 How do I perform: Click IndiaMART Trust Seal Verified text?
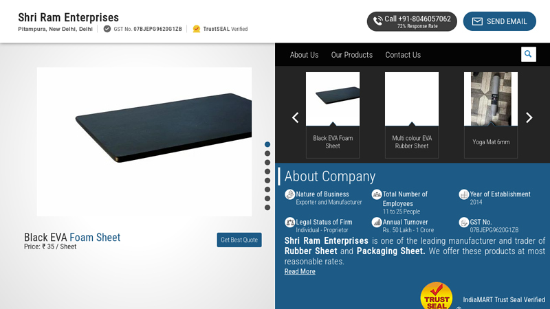[x=504, y=300]
